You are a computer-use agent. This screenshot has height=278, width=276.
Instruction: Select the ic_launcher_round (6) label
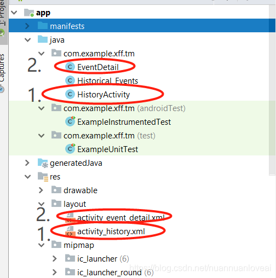(x=116, y=273)
